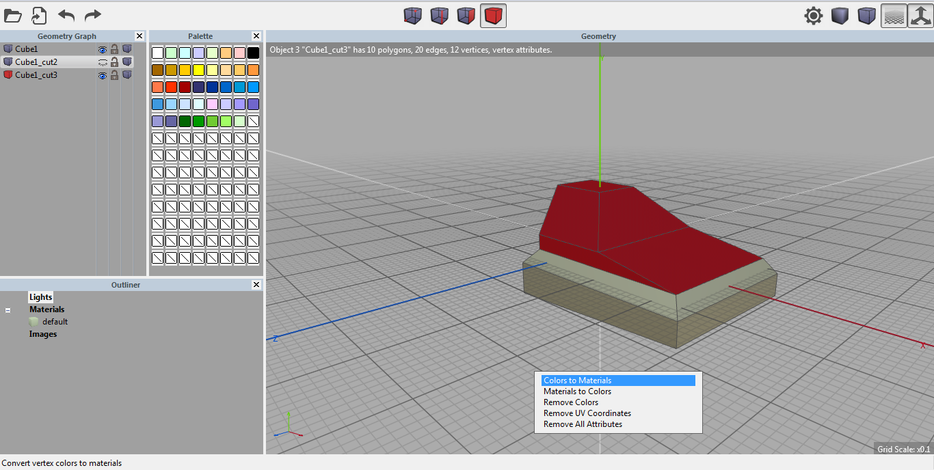Screen dimensions: 934x470
Task: Collapse the Materials tree node
Action: click(8, 310)
